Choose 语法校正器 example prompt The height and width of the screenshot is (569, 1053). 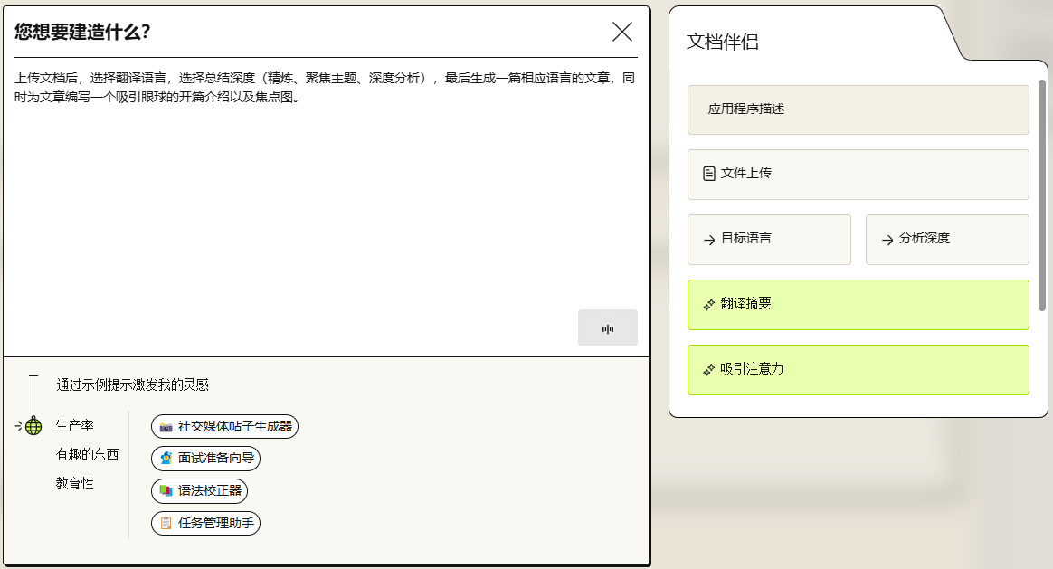[x=199, y=491]
